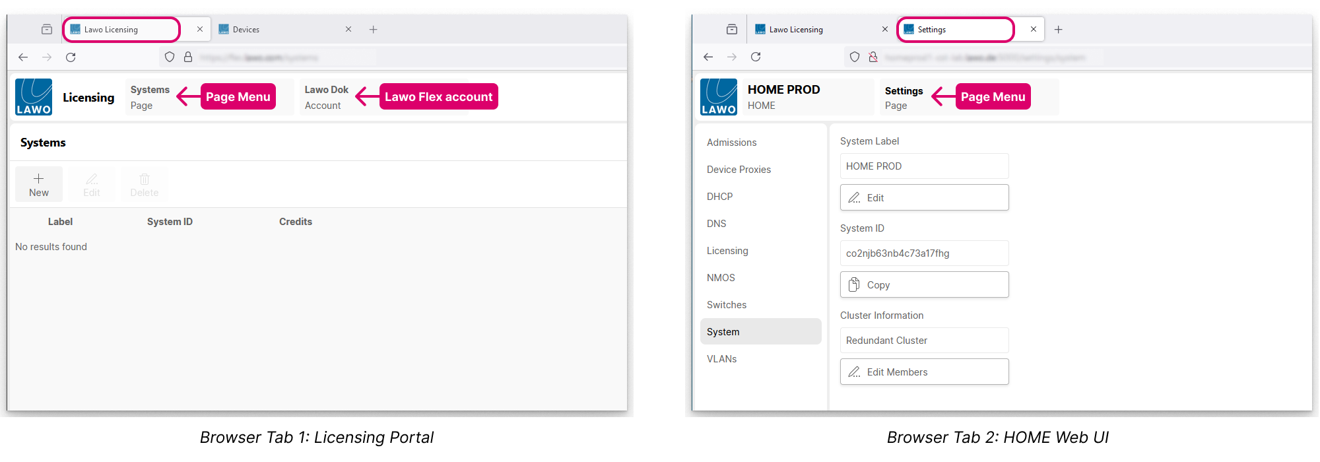Click the padlock icon in Licensing address bar
Screen dimensions: 1320x462
click(188, 57)
